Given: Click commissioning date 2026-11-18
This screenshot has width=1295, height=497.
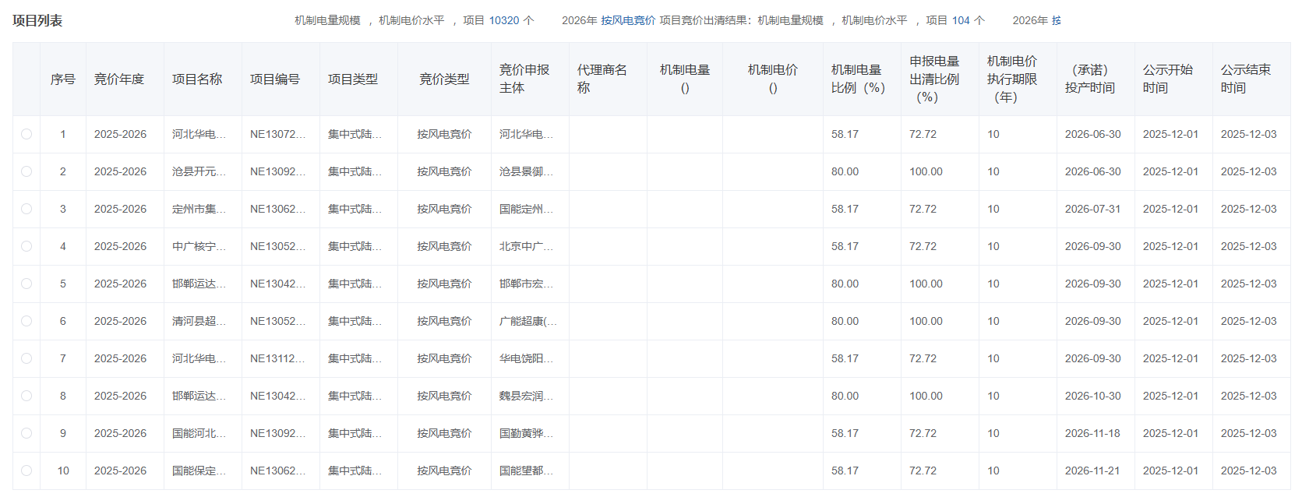Looking at the screenshot, I should pyautogui.click(x=1092, y=433).
